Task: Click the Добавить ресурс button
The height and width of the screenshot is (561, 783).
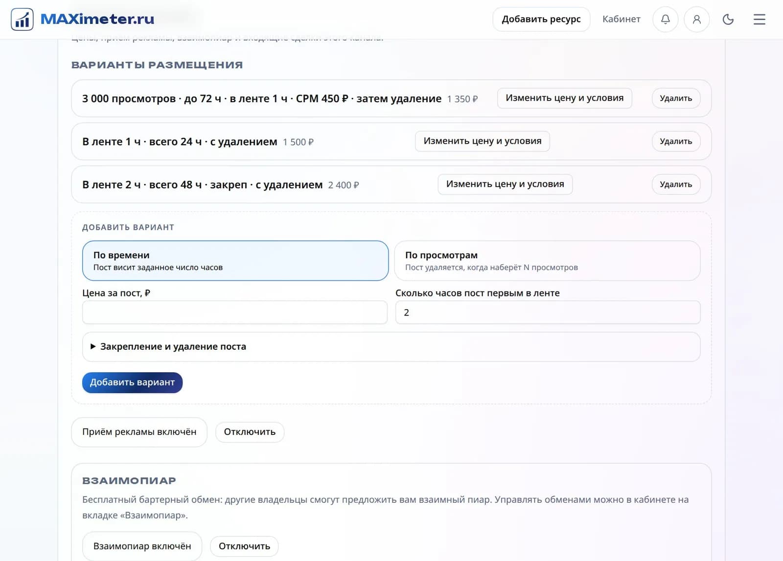Action: point(541,19)
